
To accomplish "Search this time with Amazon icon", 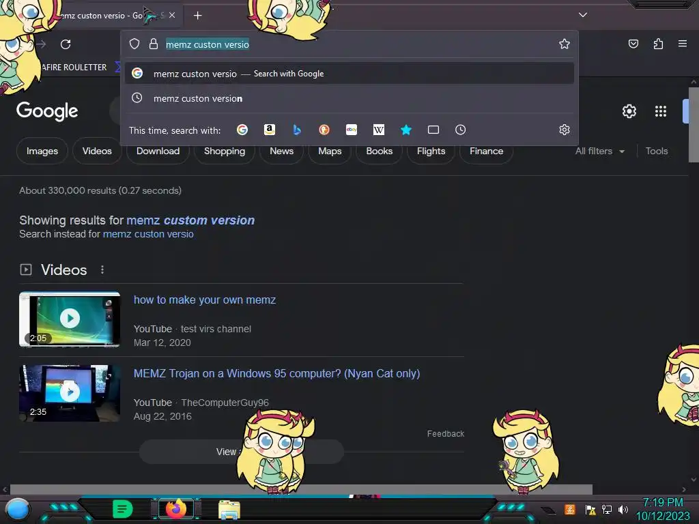I will [x=269, y=130].
